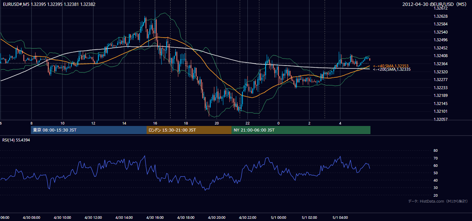
Task: Click hour label 12 under price chart
Action: point(93,123)
